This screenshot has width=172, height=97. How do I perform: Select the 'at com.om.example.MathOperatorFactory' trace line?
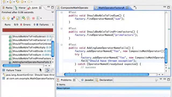click(x=28, y=78)
